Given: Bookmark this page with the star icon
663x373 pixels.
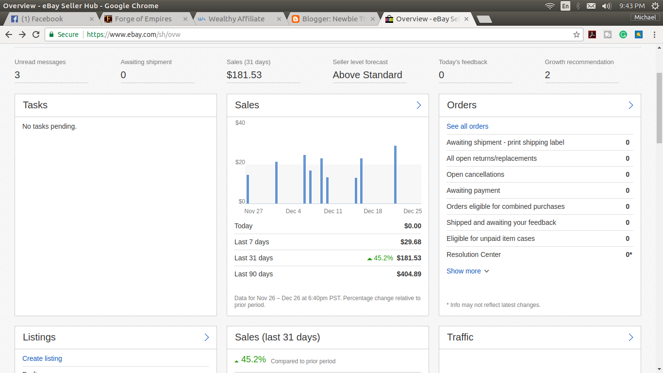Looking at the screenshot, I should pos(577,34).
